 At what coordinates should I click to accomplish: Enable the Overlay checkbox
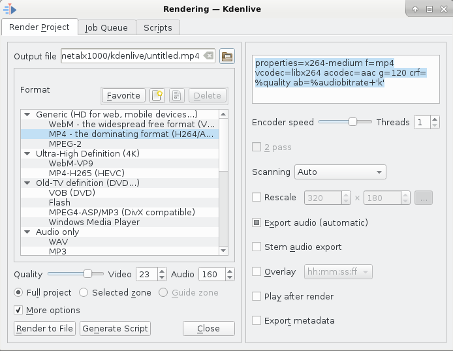tap(257, 271)
